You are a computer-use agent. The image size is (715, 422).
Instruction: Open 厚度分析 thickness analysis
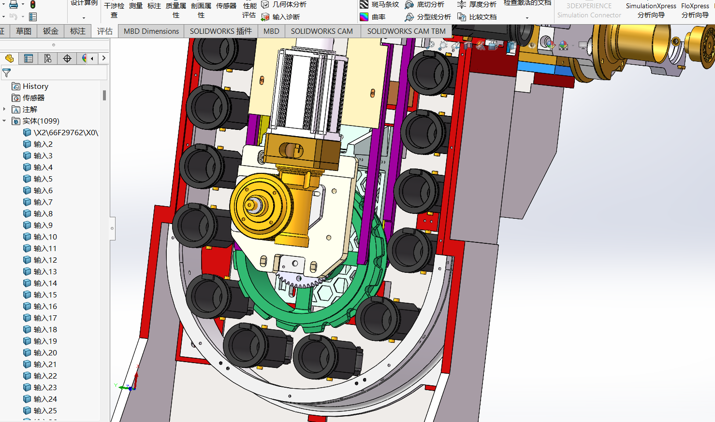click(x=477, y=4)
